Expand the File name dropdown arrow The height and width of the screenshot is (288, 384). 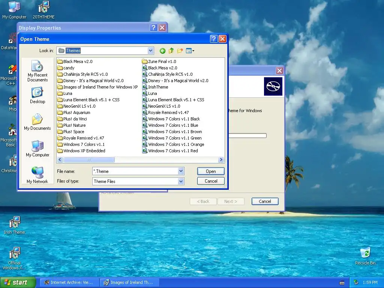tap(181, 171)
